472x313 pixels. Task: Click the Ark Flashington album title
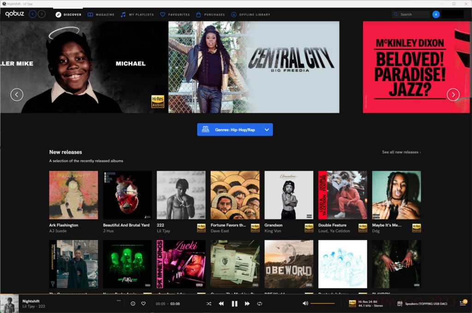64,225
